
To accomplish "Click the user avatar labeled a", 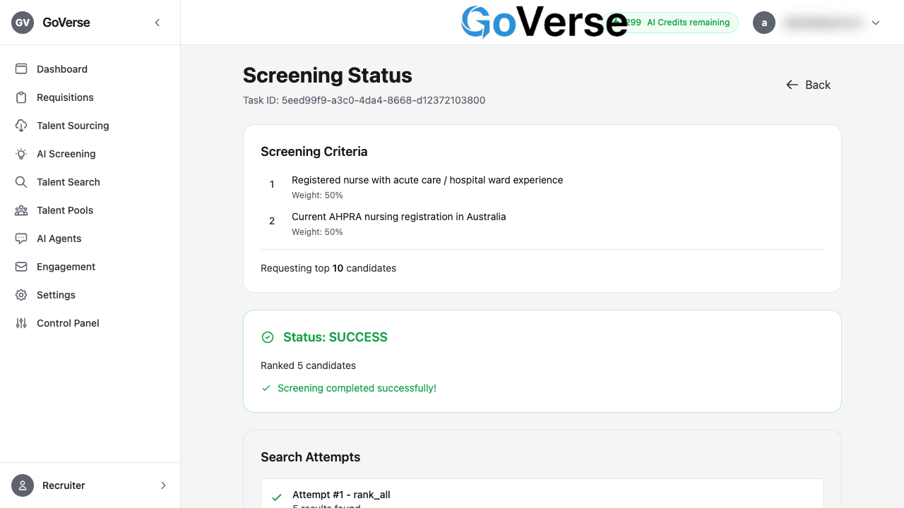I will (x=764, y=23).
